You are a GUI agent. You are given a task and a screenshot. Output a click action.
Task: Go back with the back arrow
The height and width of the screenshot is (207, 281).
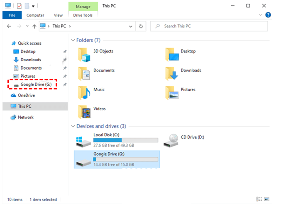pyautogui.click(x=9, y=26)
